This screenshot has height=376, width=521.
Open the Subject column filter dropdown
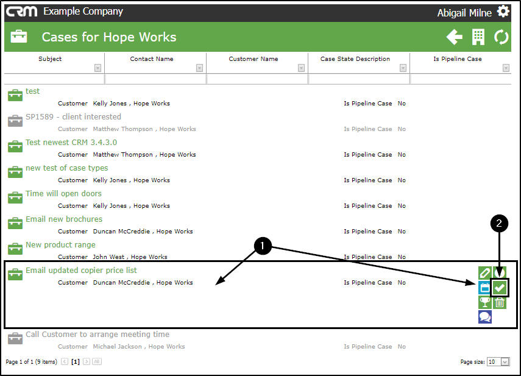[x=97, y=68]
